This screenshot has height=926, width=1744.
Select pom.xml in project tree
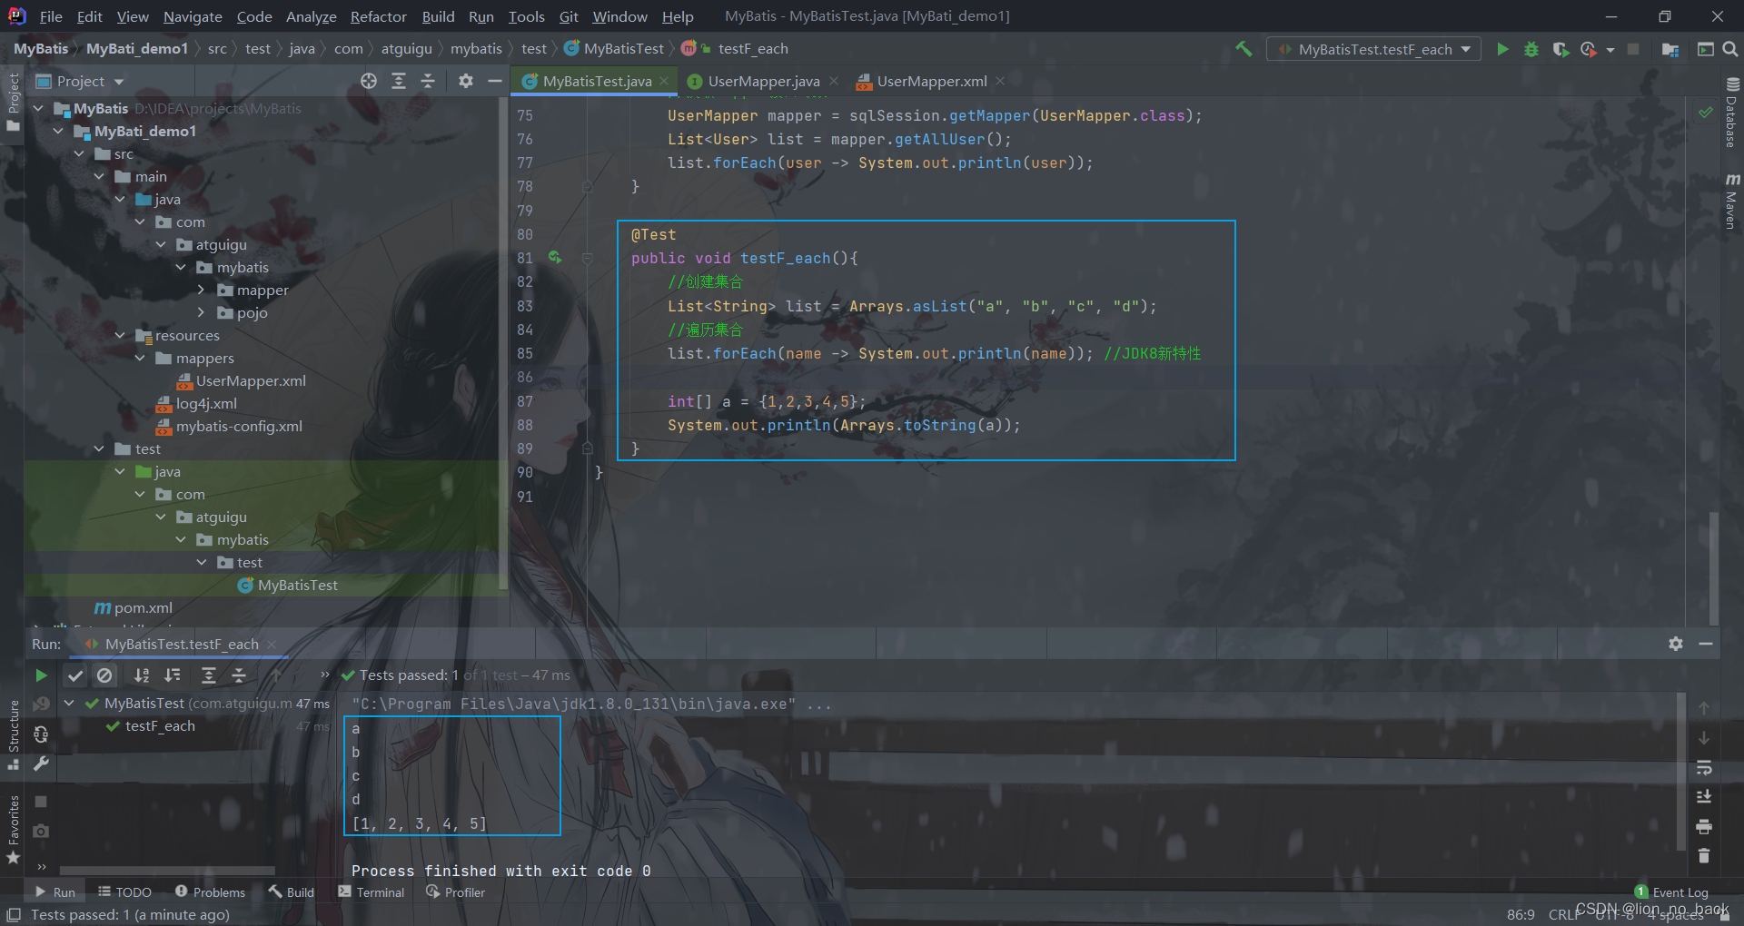point(143,607)
